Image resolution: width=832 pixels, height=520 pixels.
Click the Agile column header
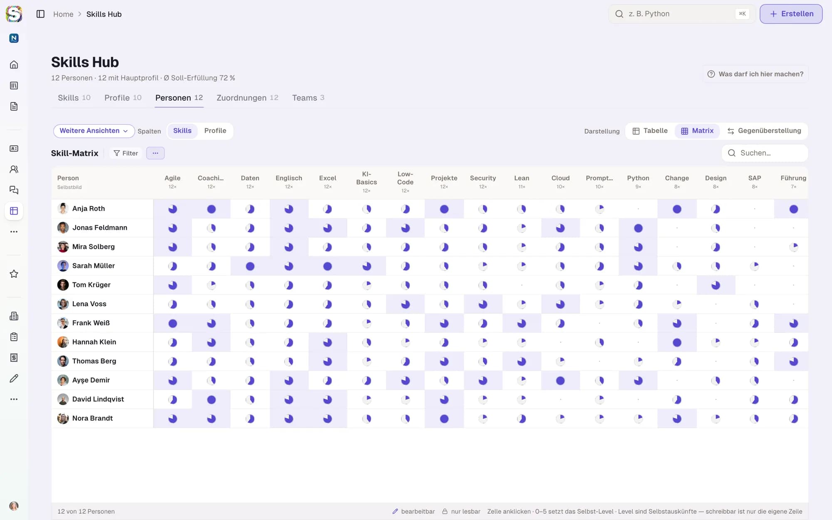coord(172,182)
